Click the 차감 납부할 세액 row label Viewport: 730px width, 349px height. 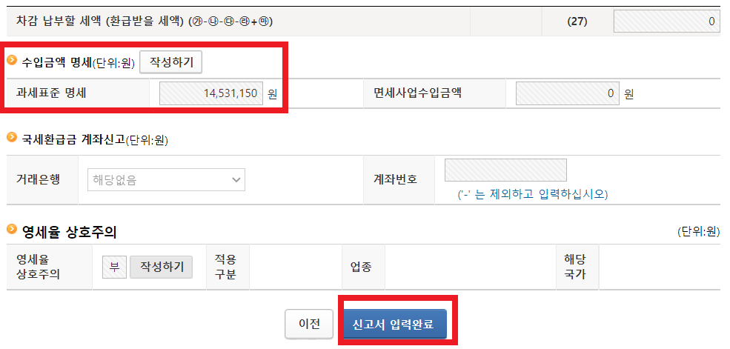[x=145, y=21]
